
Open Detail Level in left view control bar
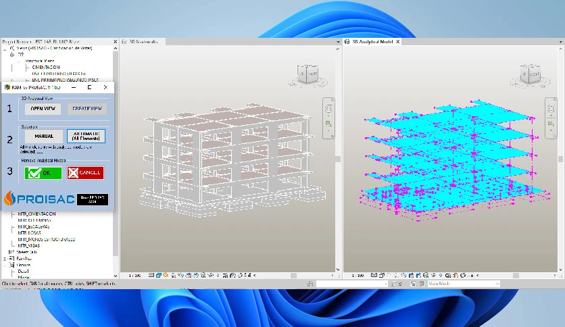[151, 275]
